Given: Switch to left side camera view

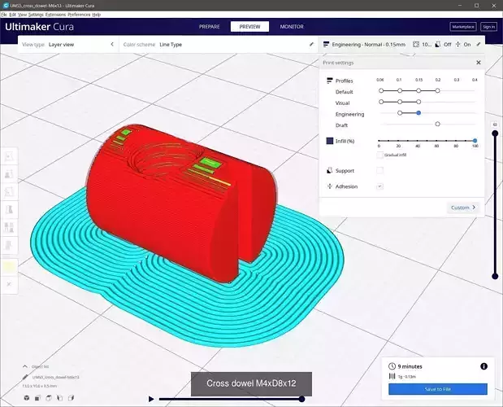Looking at the screenshot, I should (59, 398).
